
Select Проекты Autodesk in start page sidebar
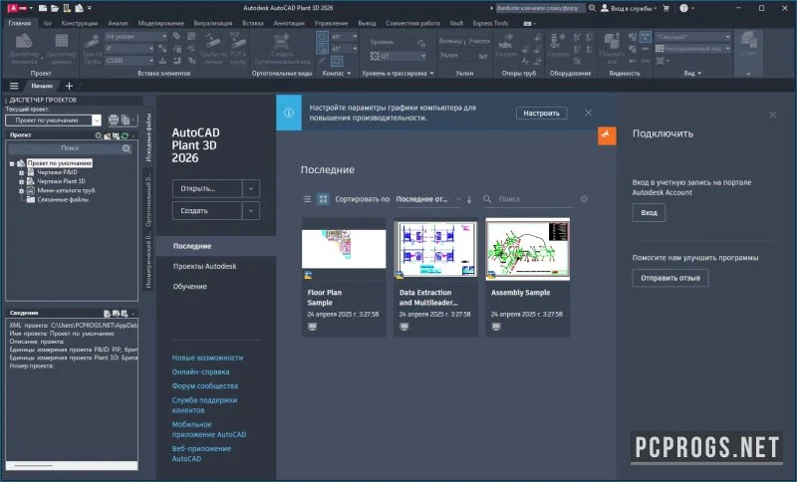(x=204, y=266)
